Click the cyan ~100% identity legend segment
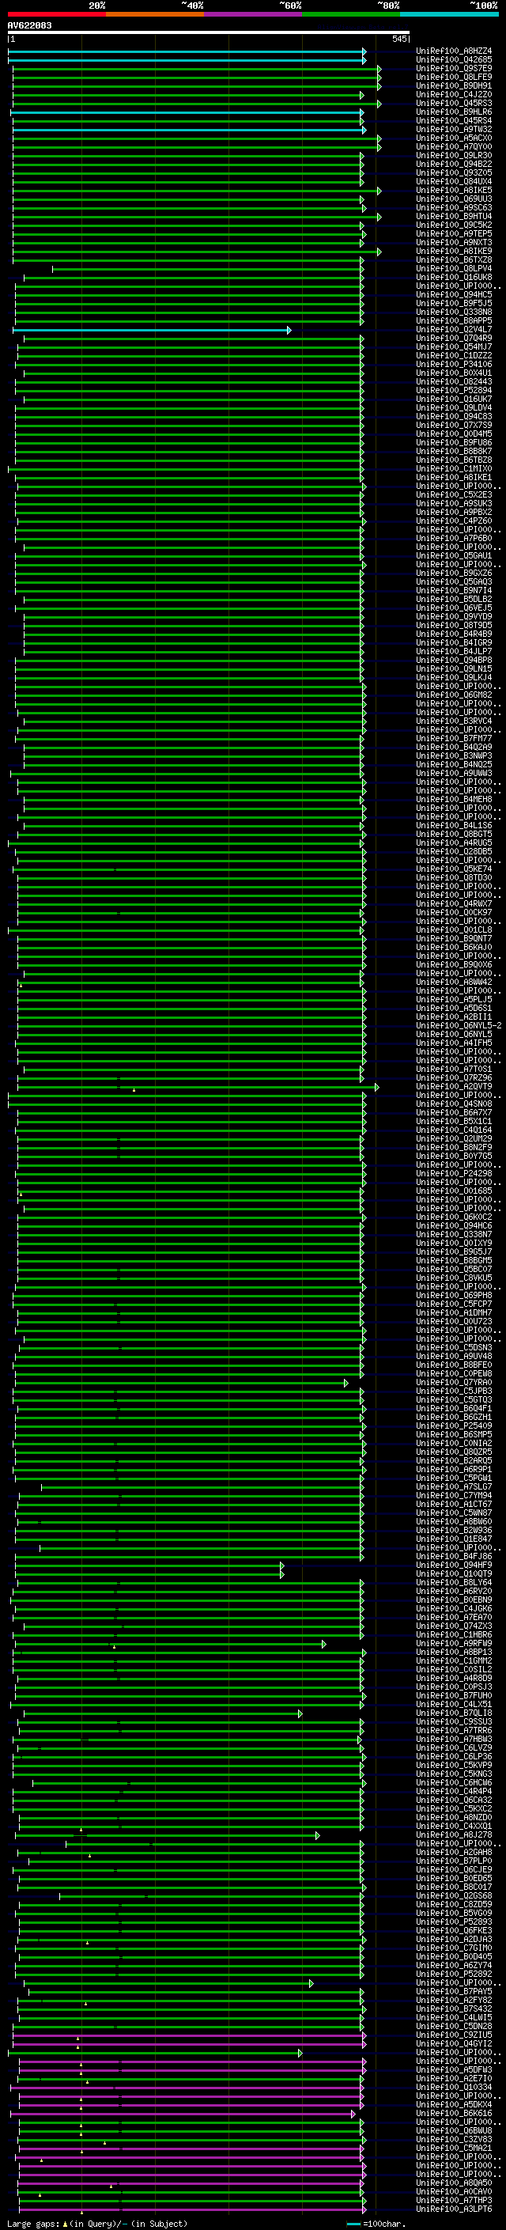Viewport: 506px width, 2230px height. [x=450, y=14]
